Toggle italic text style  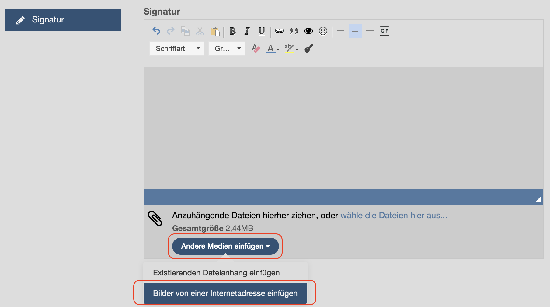tap(247, 31)
